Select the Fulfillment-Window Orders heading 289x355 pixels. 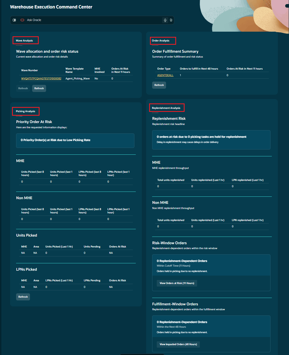[175, 304]
